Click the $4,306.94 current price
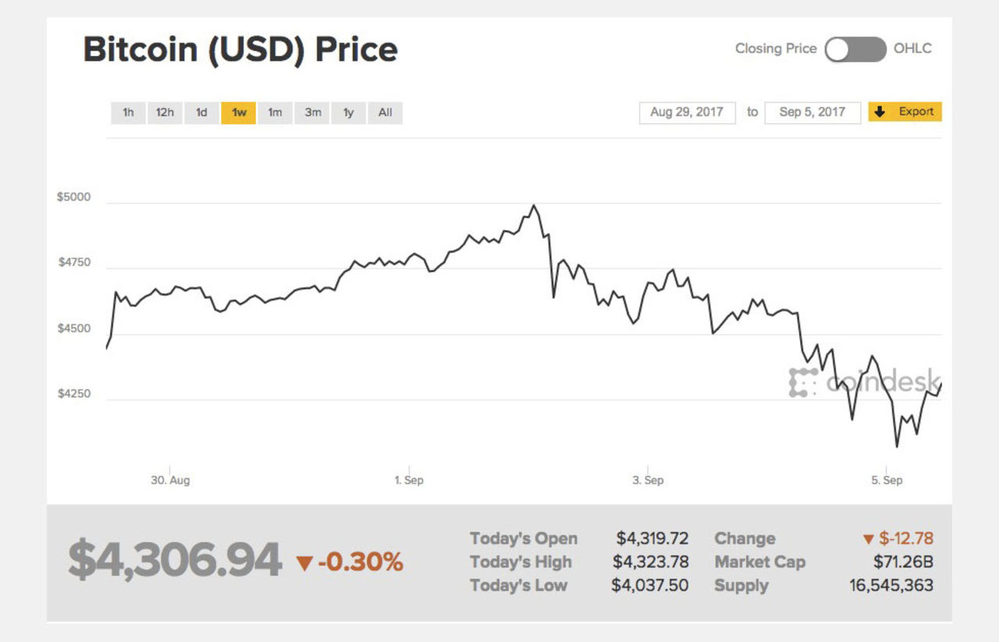The width and height of the screenshot is (999, 642). [174, 560]
